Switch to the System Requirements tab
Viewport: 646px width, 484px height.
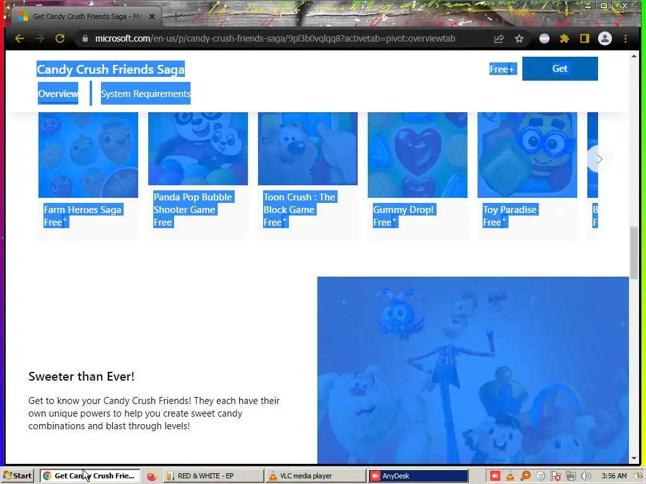point(146,93)
